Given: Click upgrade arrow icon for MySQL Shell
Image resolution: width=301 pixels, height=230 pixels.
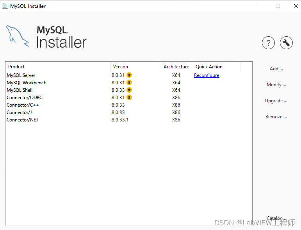Looking at the screenshot, I should tap(129, 90).
